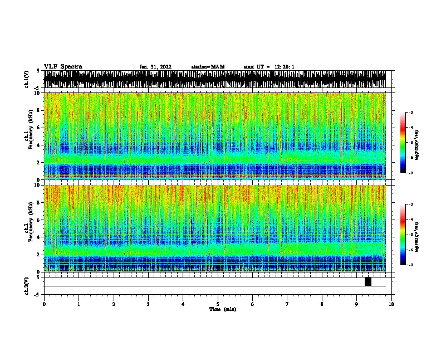Click the time axis tick label "4"
Viewport: 441px width, 341px height.
tap(183, 304)
